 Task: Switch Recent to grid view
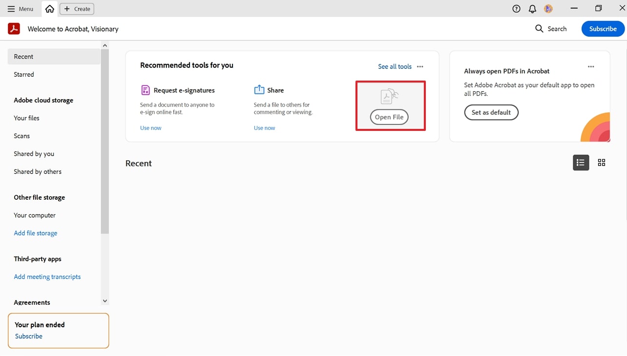coord(602,163)
